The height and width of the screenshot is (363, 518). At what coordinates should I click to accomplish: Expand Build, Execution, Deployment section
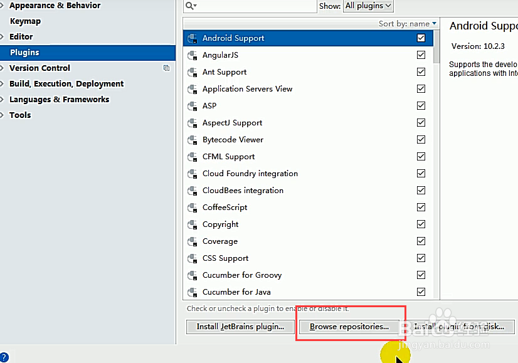point(2,84)
